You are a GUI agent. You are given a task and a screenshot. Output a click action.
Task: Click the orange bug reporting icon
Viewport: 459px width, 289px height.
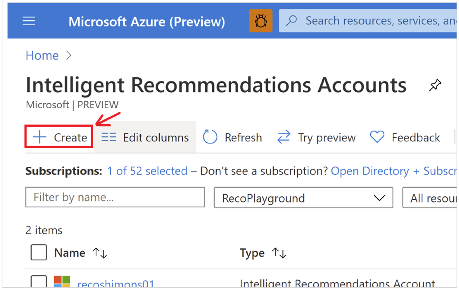tap(261, 21)
